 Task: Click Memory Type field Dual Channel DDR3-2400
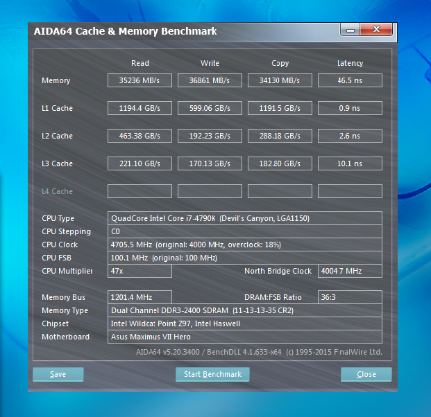[244, 310]
